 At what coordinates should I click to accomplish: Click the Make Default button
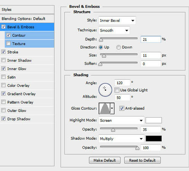[105, 160]
